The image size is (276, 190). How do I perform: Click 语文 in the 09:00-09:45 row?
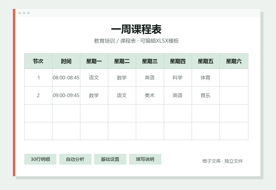tap(122, 95)
